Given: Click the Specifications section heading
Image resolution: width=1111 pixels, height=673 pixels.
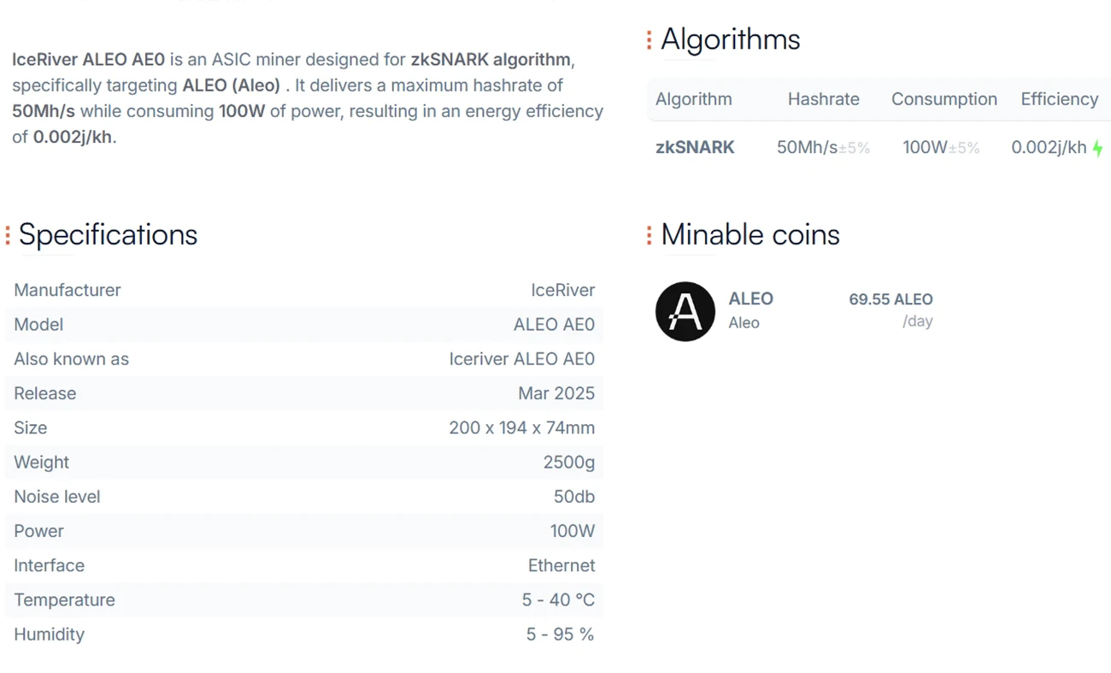Looking at the screenshot, I should [108, 235].
